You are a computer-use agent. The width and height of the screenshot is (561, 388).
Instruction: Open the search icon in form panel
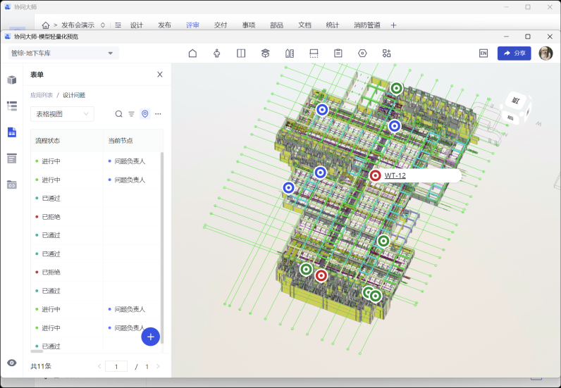[118, 114]
